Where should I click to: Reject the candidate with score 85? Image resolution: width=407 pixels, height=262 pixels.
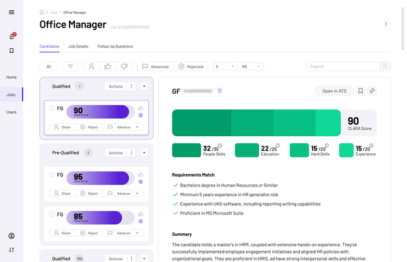tap(89, 233)
